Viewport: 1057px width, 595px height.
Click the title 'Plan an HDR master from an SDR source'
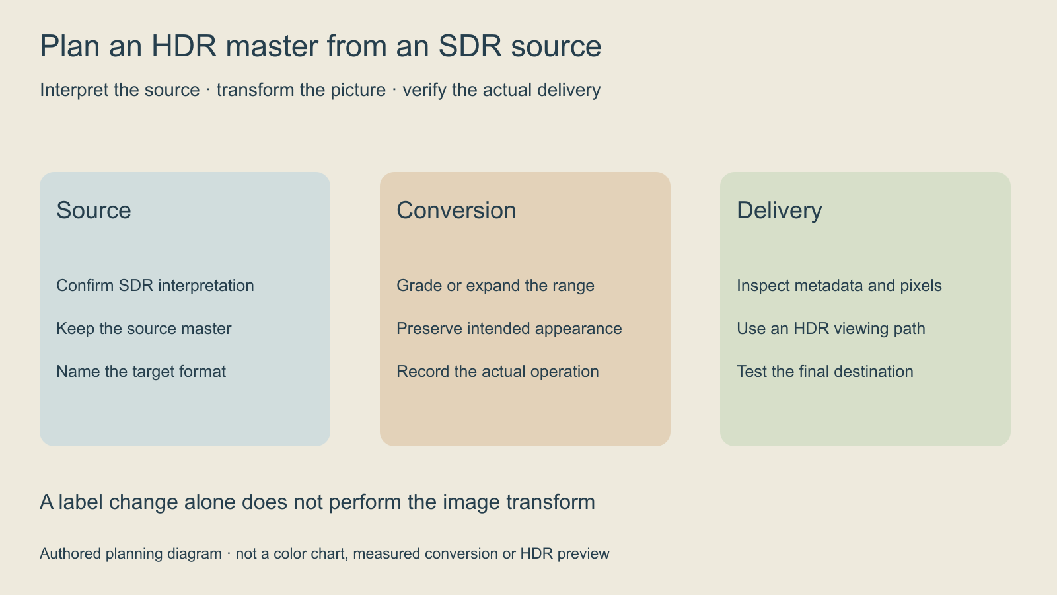[320, 46]
